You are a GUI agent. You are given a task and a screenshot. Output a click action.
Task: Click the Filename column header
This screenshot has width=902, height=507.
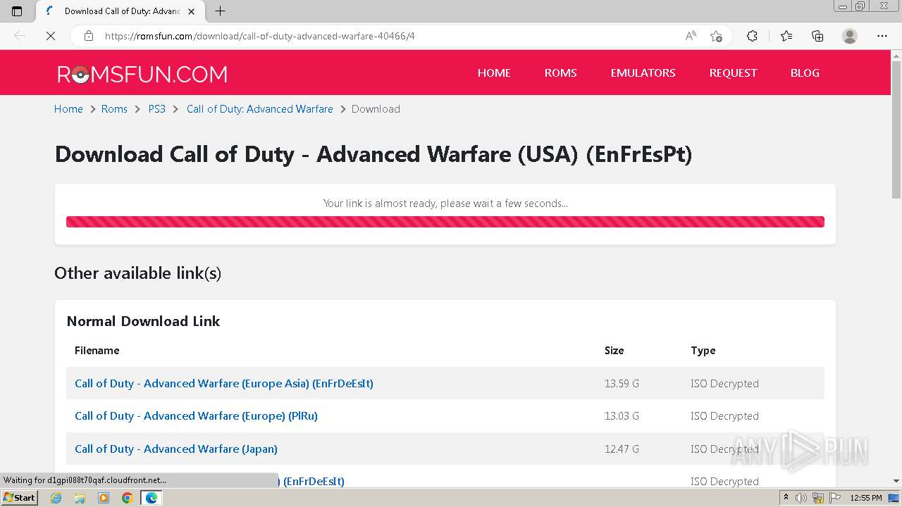click(97, 351)
